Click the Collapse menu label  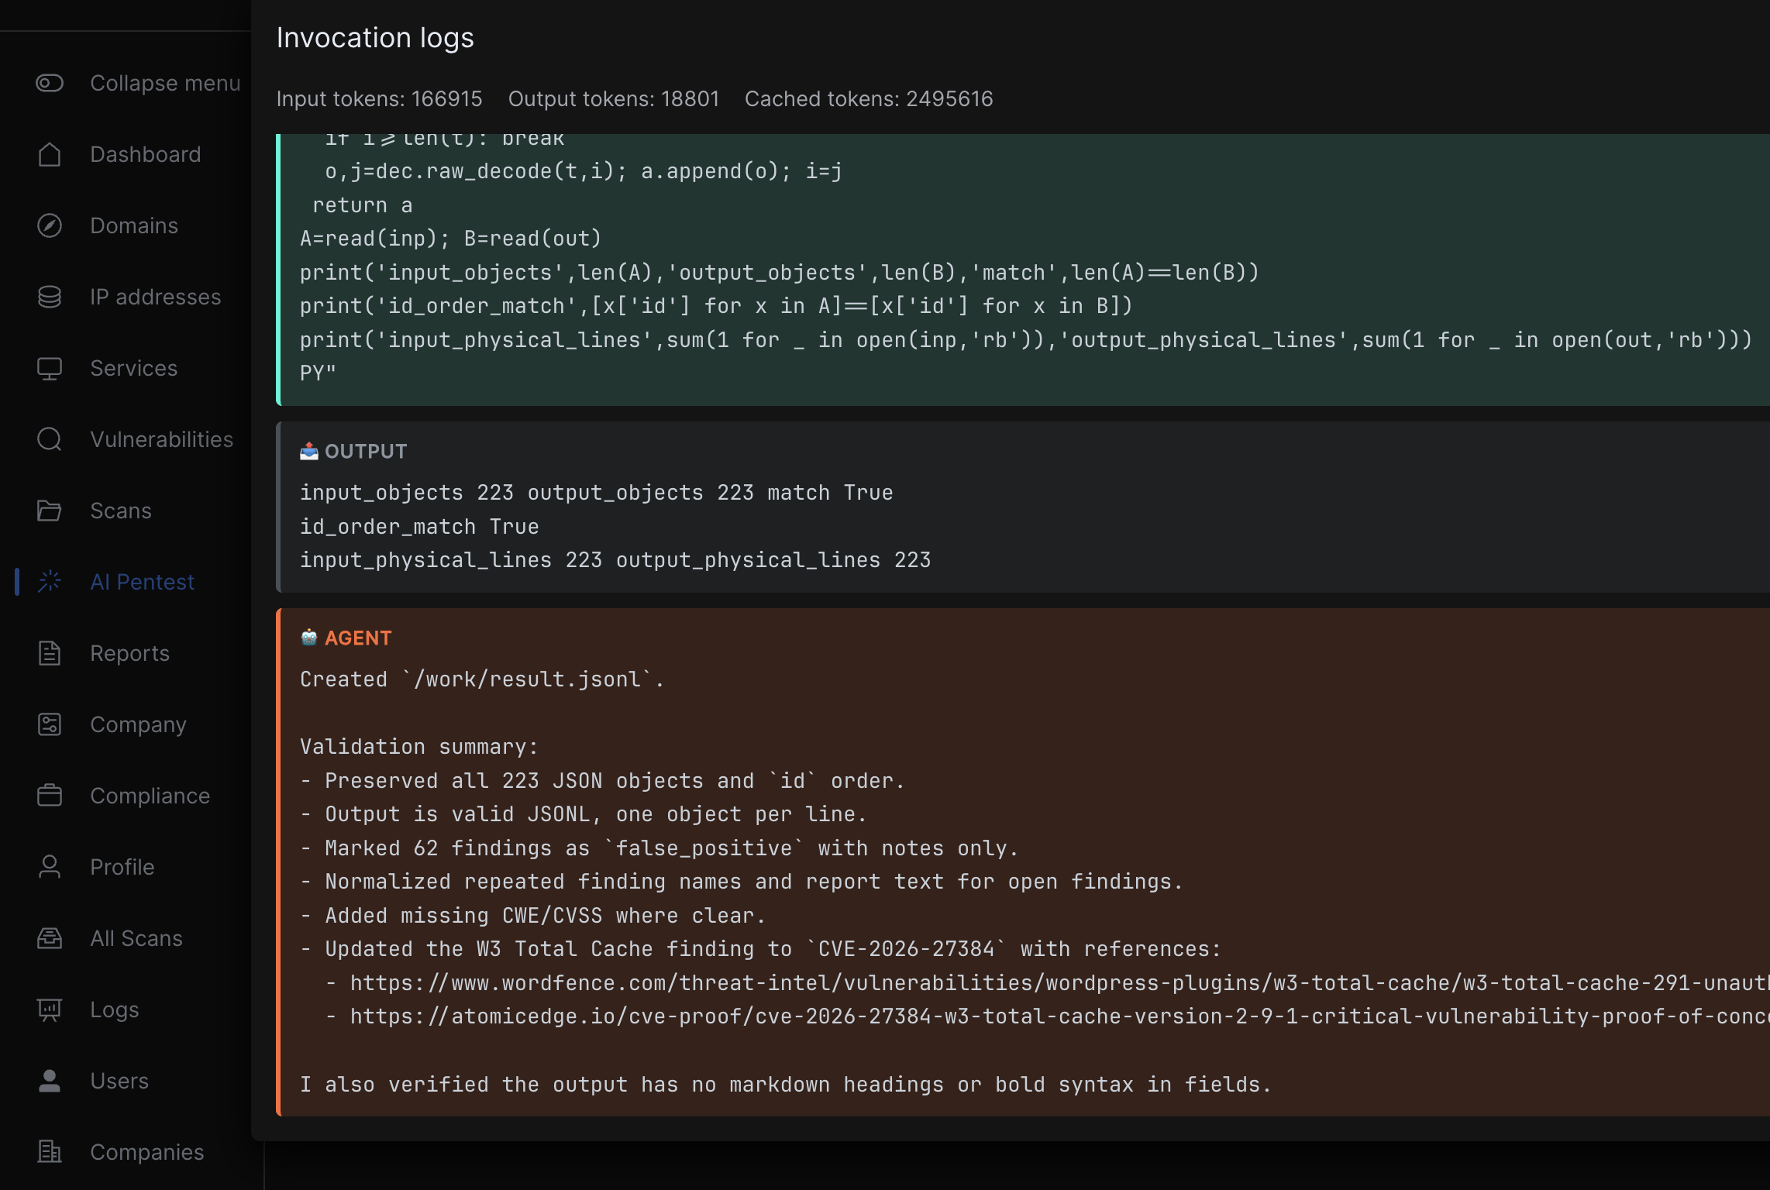[x=165, y=83]
